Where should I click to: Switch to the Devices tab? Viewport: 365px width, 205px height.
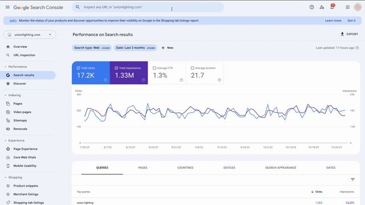click(x=229, y=167)
